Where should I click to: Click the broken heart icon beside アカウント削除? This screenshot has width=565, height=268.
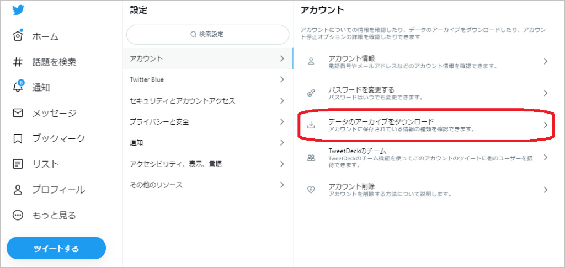tap(311, 190)
